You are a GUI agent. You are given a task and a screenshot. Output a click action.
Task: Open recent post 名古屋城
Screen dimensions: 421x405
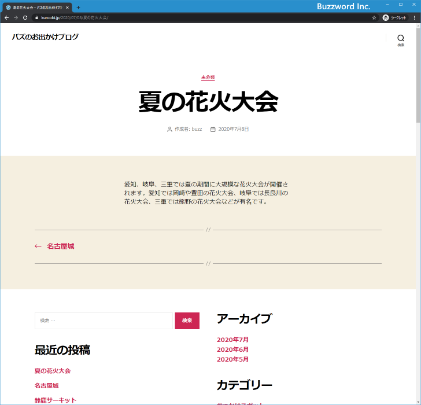click(x=46, y=386)
